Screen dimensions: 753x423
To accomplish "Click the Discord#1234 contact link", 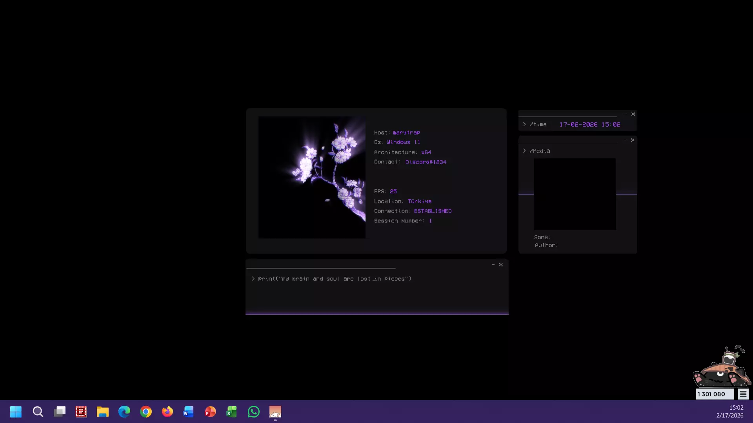I will tap(426, 162).
